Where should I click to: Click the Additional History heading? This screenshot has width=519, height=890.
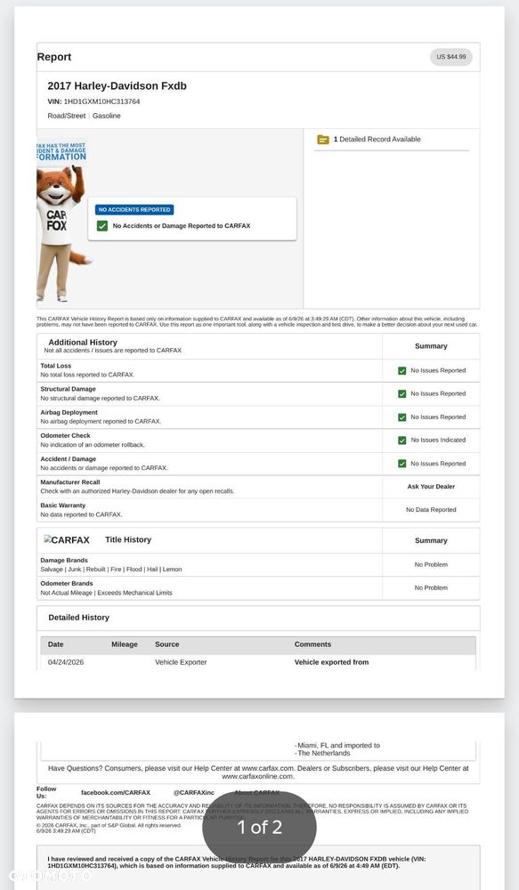tap(83, 343)
